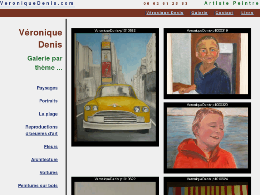The height and width of the screenshot is (195, 260).
Task: Open the Véronique Denis nav menu item
Action: [x=165, y=13]
